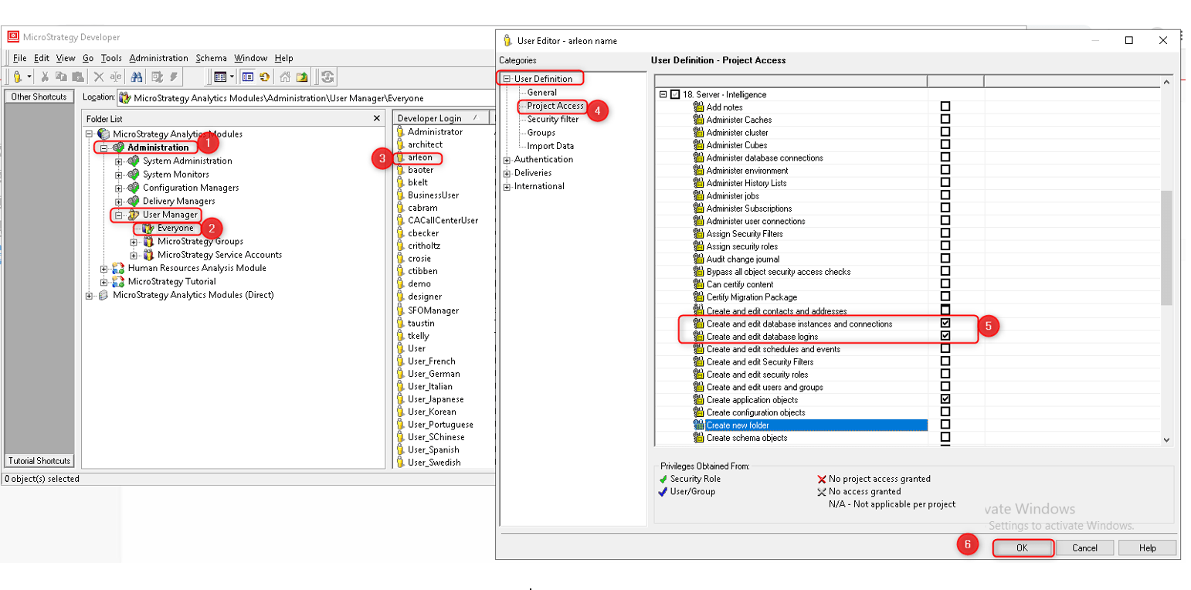Toggle the 18. Server - Intelligence group checkbox
The image size is (1191, 590).
click(x=675, y=94)
